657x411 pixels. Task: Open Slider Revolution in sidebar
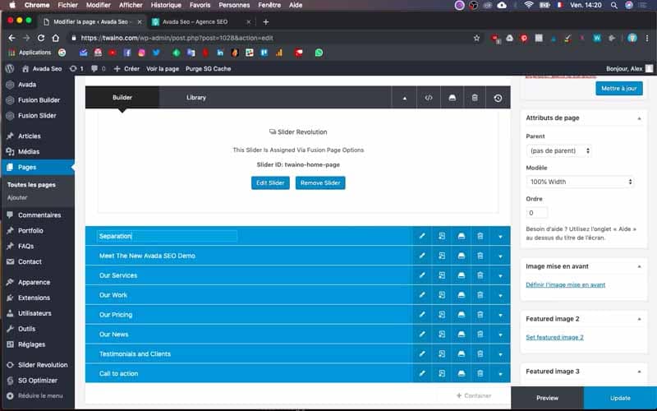tap(43, 365)
